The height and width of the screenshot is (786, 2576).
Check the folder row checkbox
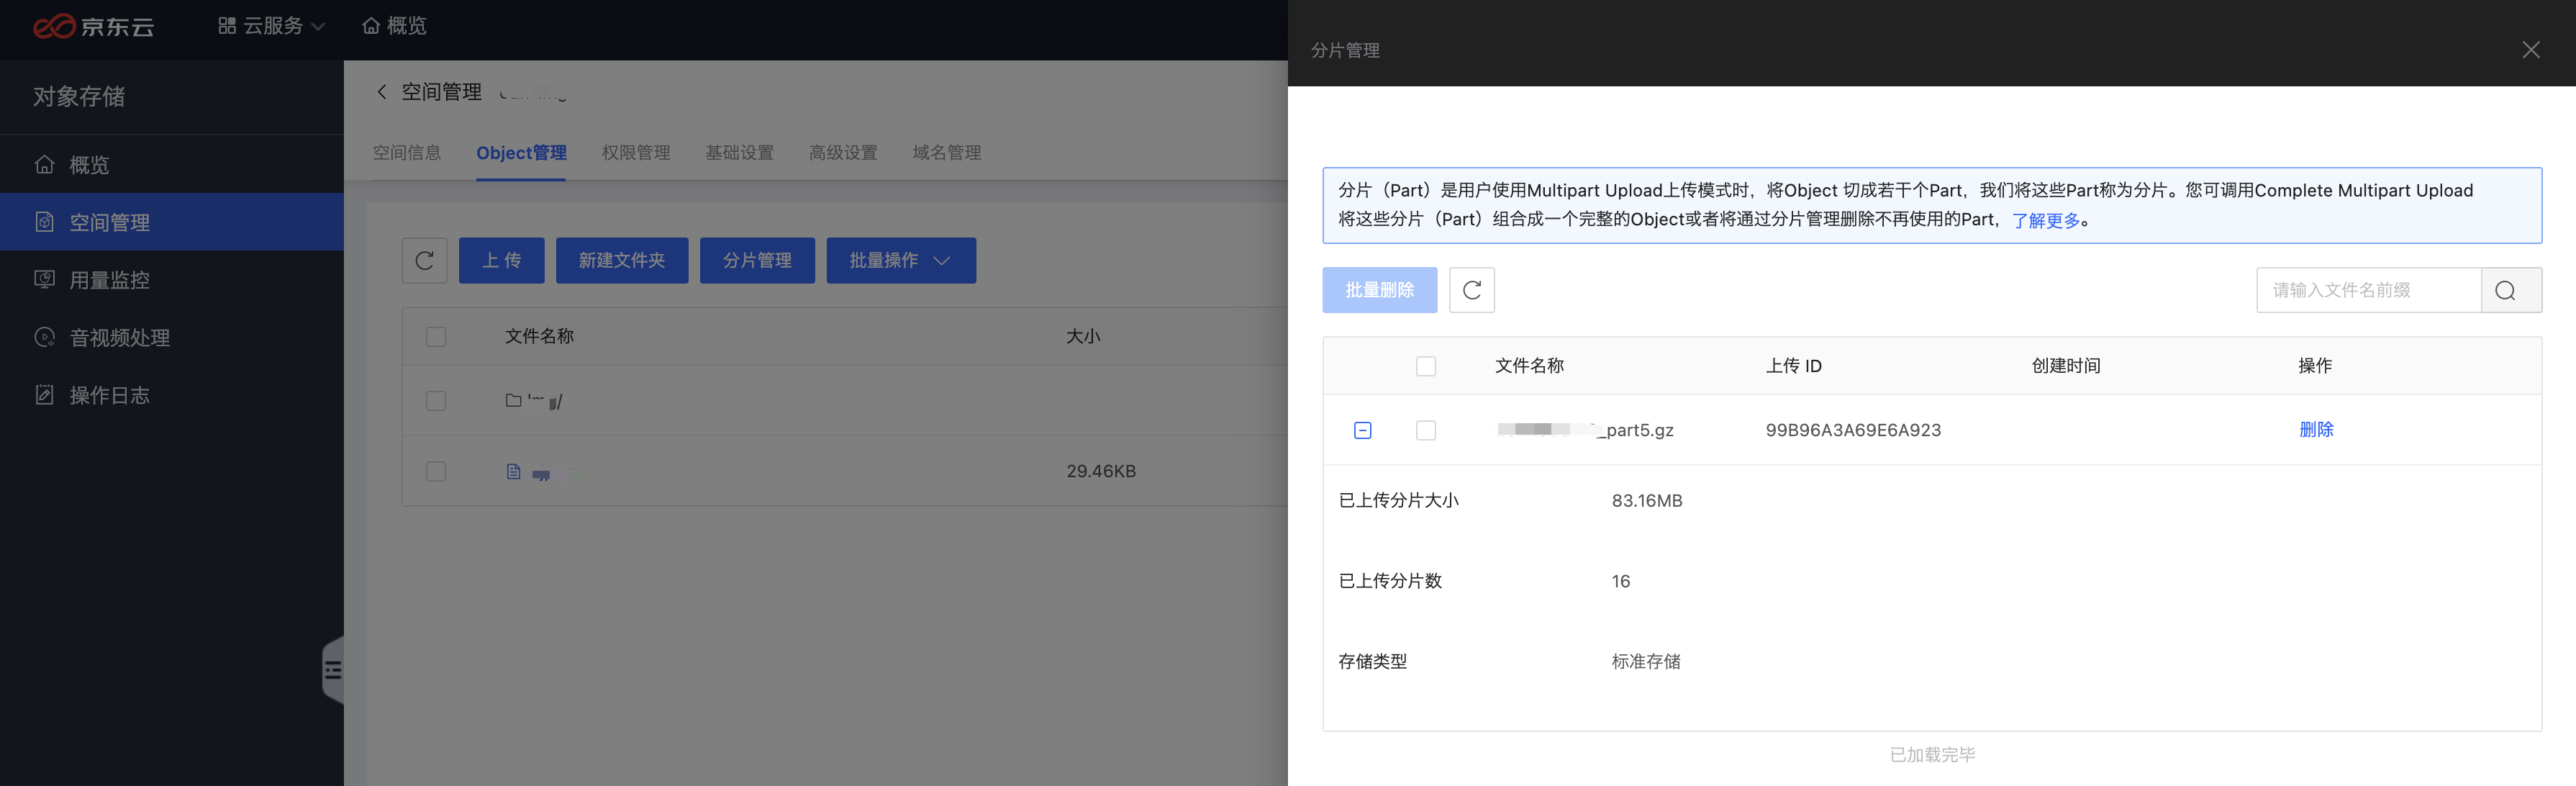point(436,401)
